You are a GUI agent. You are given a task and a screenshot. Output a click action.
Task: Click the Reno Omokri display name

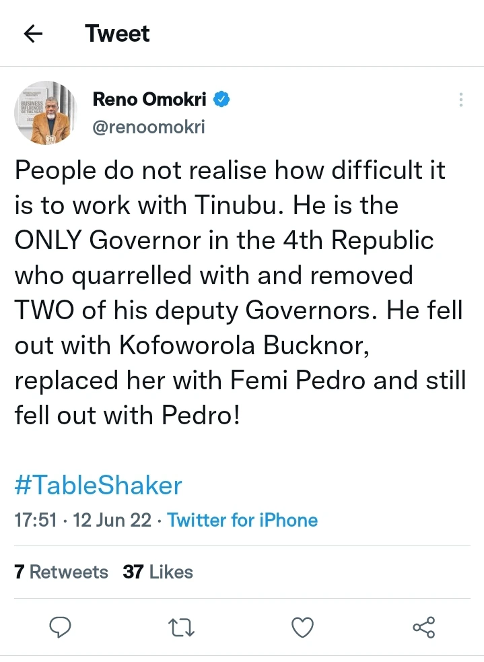[151, 100]
